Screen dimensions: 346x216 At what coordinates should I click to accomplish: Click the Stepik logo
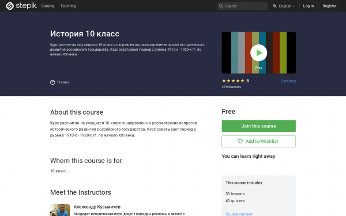point(21,6)
